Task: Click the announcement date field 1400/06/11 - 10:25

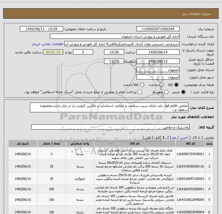Action: point(42,29)
